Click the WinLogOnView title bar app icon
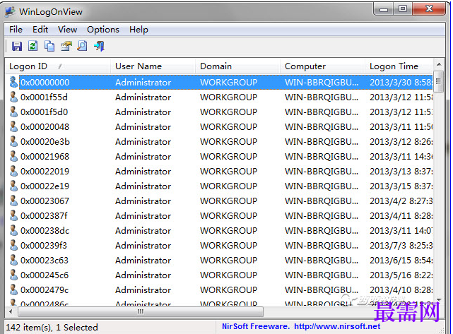The width and height of the screenshot is (453, 334). (11, 11)
